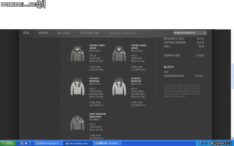Open the size L Sentinel Range Hoodie thumbnail
This screenshot has height=146, width=234.
pos(119,53)
